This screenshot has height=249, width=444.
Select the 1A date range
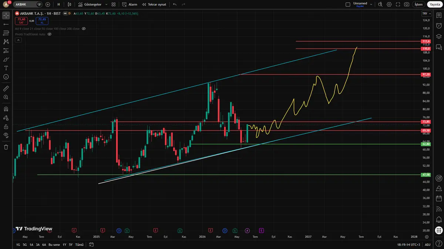pos(31,245)
